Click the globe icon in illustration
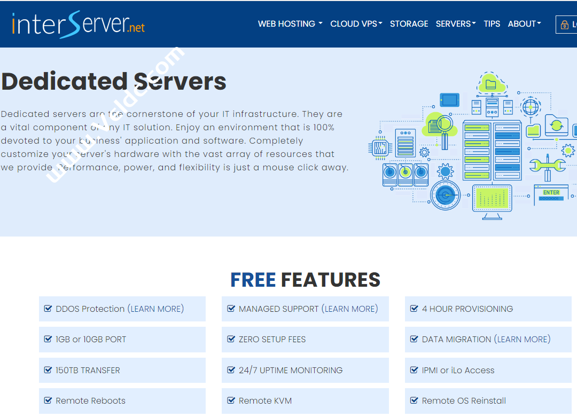Viewport: 577px width, 417px height. click(x=531, y=106)
